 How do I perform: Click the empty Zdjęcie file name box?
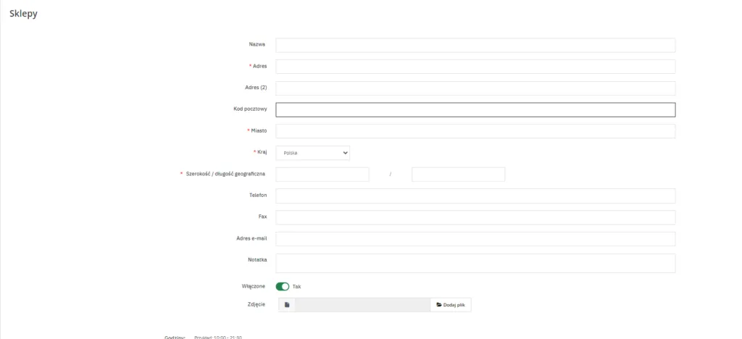pos(362,305)
